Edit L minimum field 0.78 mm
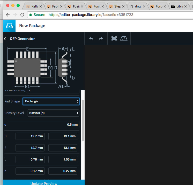 tap(30, 159)
